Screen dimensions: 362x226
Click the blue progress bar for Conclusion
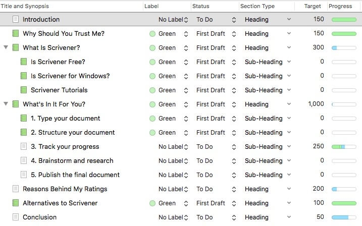click(344, 217)
